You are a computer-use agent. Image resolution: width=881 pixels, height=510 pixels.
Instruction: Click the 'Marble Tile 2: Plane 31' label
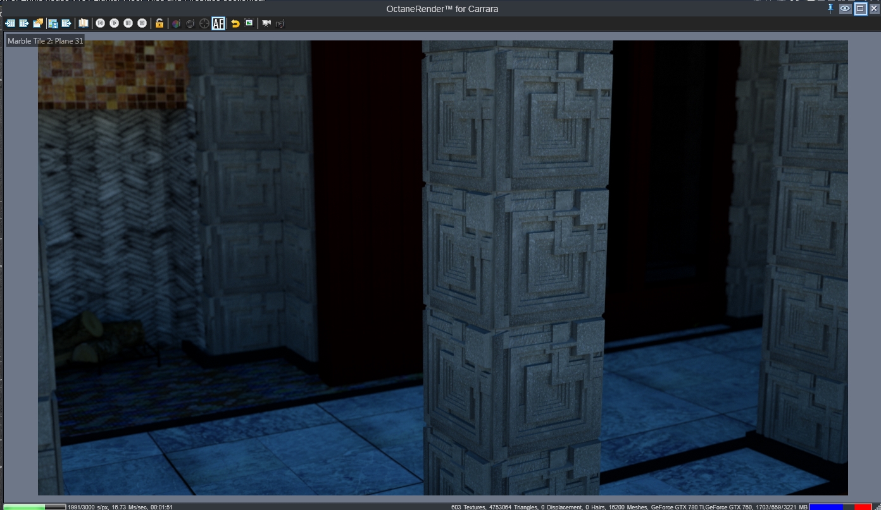pos(45,41)
